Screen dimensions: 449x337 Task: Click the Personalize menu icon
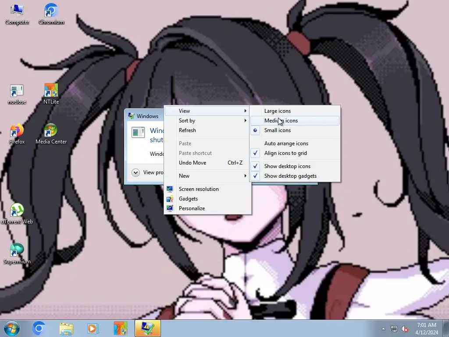click(170, 208)
